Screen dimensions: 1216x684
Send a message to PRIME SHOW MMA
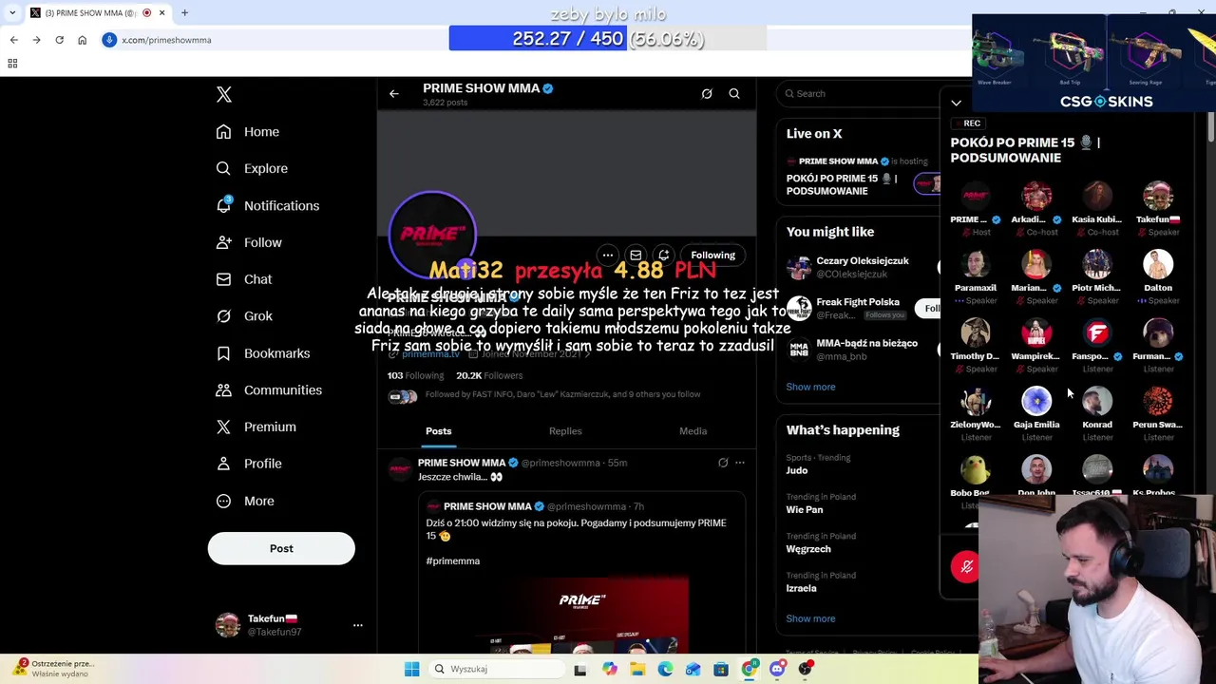click(636, 255)
